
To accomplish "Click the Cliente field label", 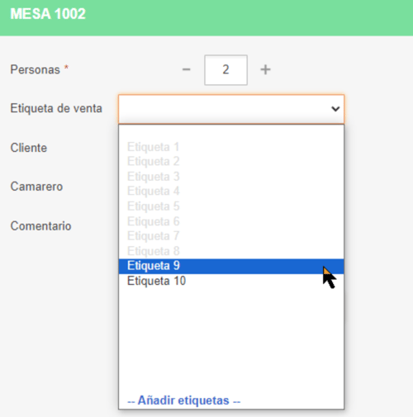I will 29,148.
